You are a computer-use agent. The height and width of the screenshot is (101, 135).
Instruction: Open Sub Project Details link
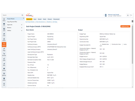point(30,22)
